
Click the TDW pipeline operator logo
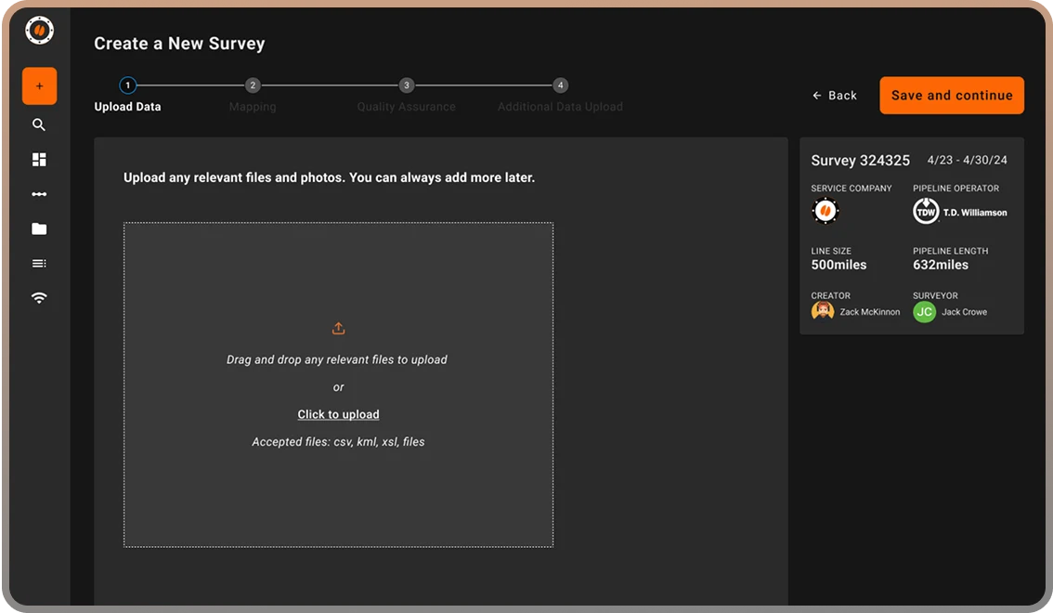click(926, 212)
